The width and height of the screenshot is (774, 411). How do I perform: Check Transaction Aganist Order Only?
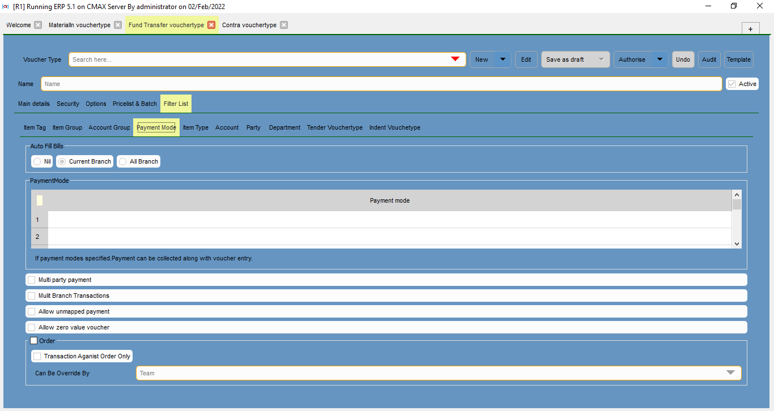(x=37, y=356)
